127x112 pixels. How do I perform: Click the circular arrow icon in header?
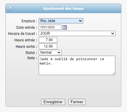pos(10,8)
